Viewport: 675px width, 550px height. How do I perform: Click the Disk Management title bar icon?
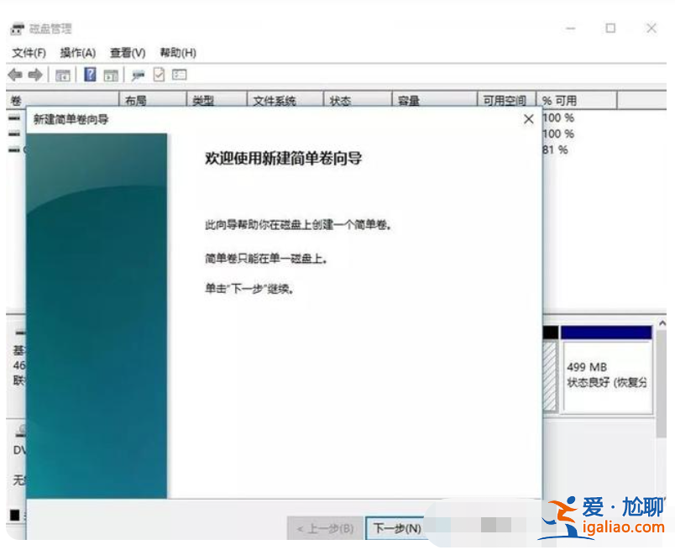coord(18,28)
